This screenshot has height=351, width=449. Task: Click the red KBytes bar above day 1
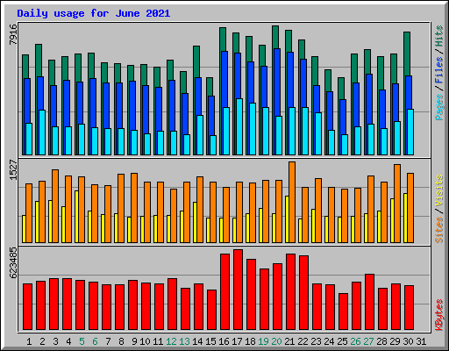(x=27, y=307)
